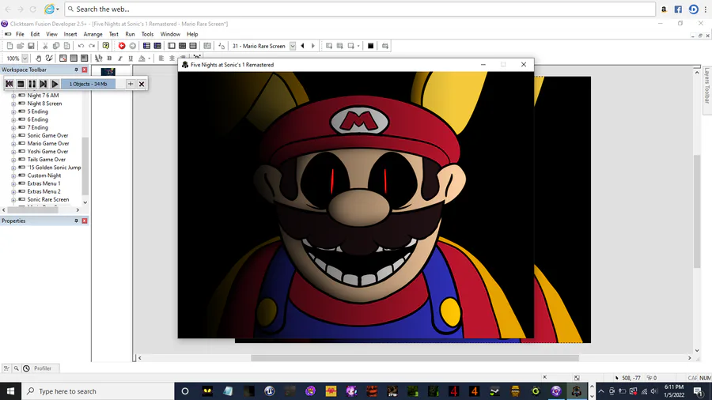Close the Workspace Toolbar panel
The image size is (712, 400).
85,70
